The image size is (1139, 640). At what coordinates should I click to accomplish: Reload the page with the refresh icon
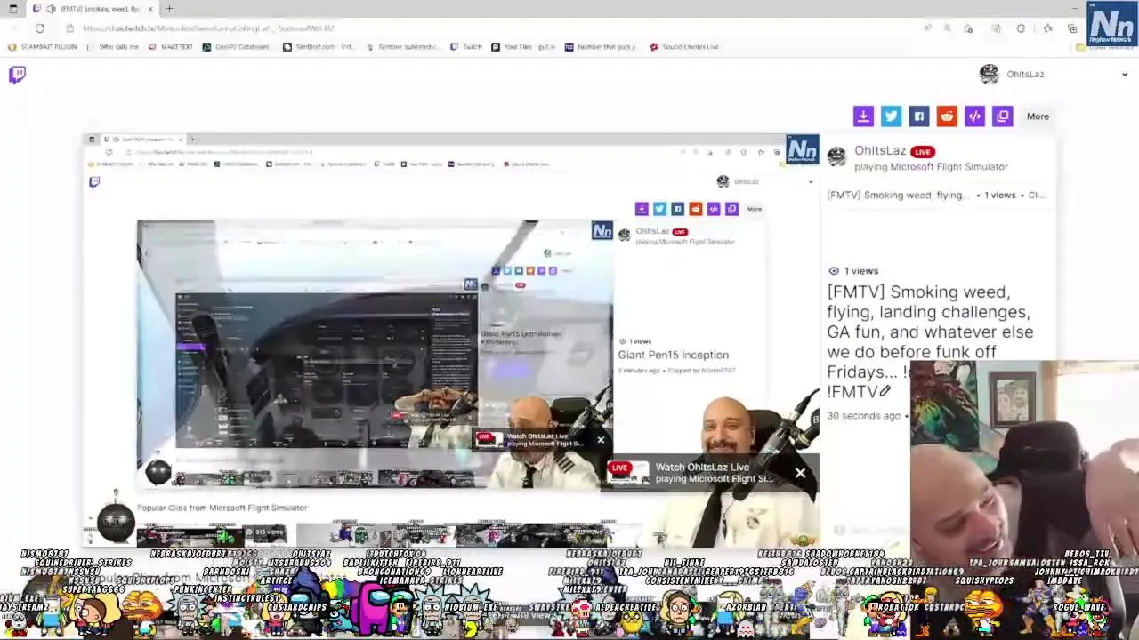(x=40, y=28)
